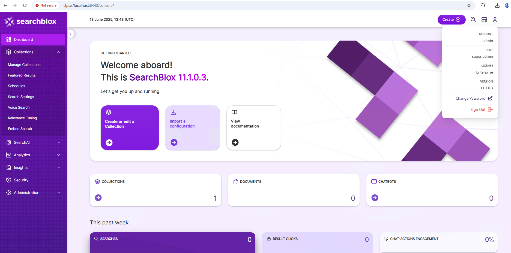Click the Collections stack icon in sidebar
This screenshot has height=253, width=511.
[x=9, y=52]
